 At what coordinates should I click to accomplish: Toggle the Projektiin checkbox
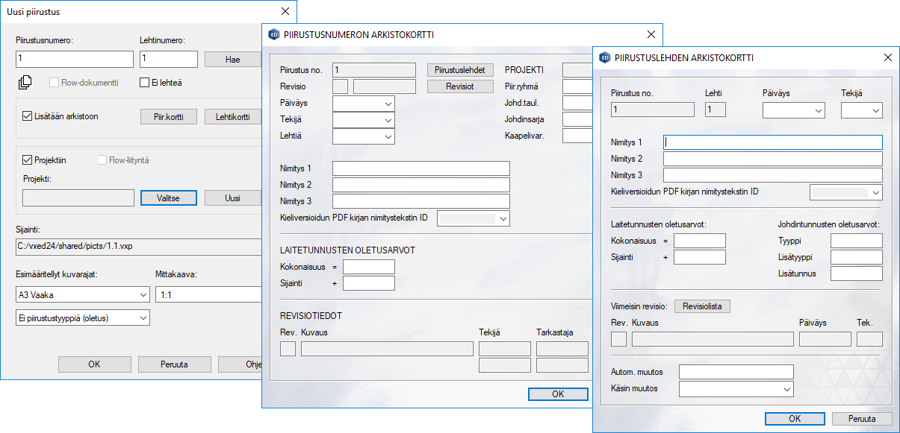pos(28,159)
